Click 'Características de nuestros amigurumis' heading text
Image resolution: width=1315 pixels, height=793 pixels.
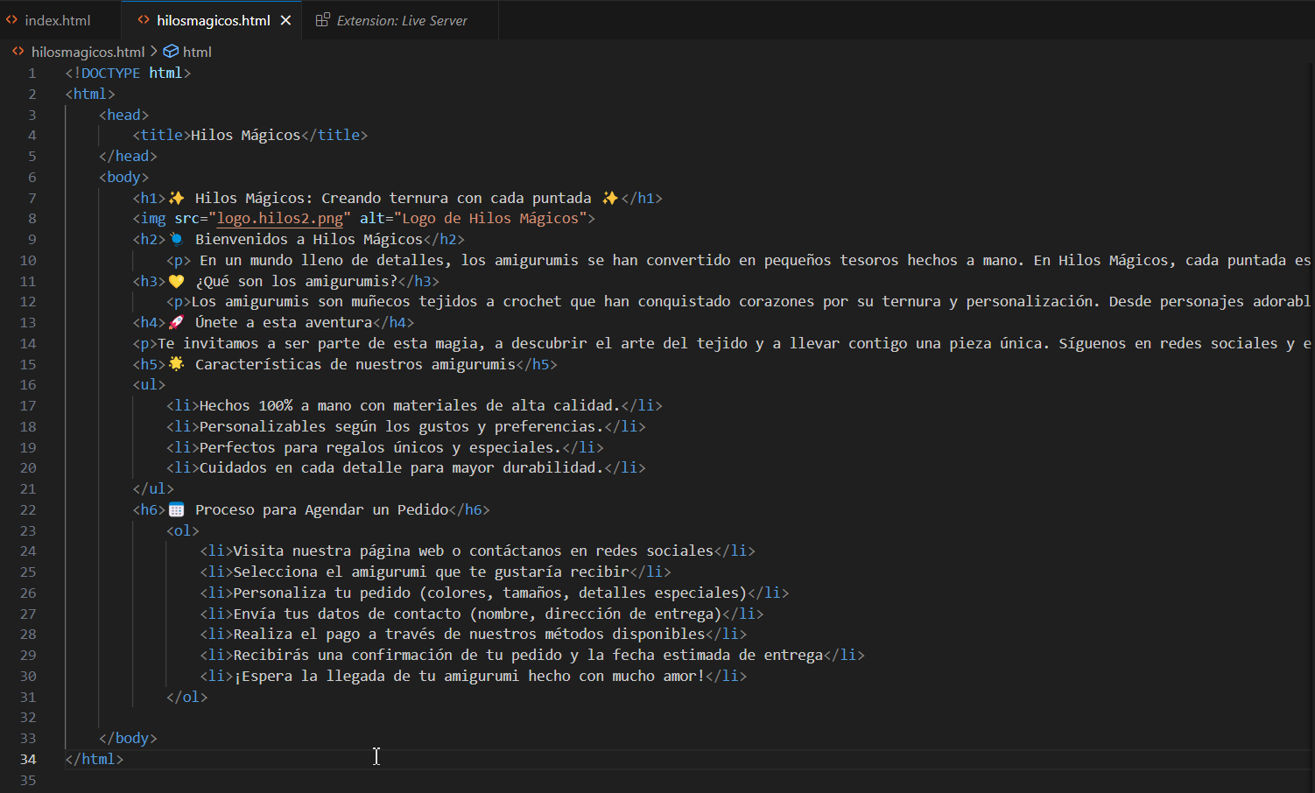pos(355,364)
